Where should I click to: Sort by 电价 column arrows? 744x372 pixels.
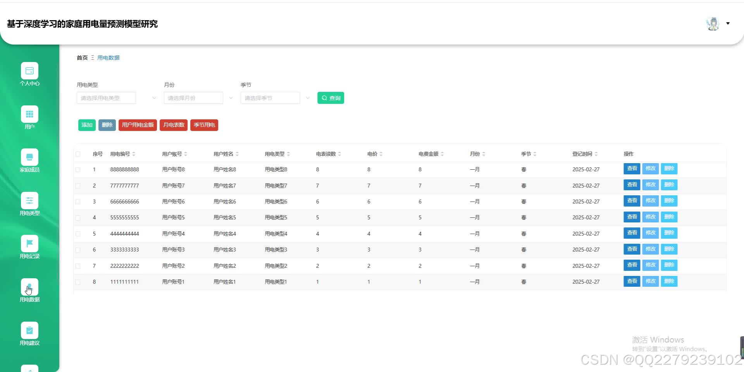coord(381,154)
